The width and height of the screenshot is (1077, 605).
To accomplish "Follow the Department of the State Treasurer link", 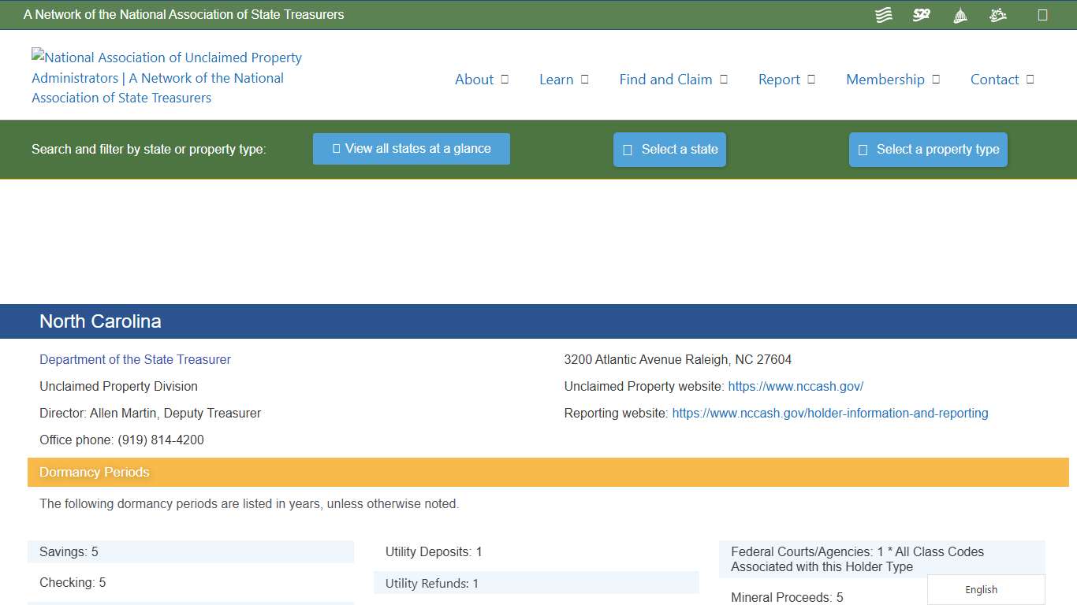I will [x=135, y=359].
